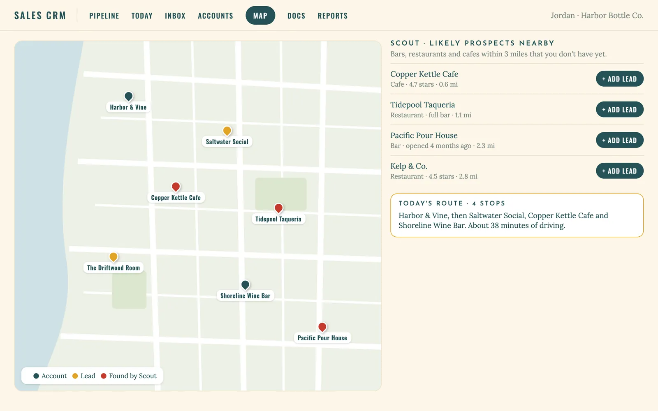This screenshot has width=658, height=411.
Task: Click the red Copper Kettle Cafe pin
Action: pyautogui.click(x=176, y=187)
